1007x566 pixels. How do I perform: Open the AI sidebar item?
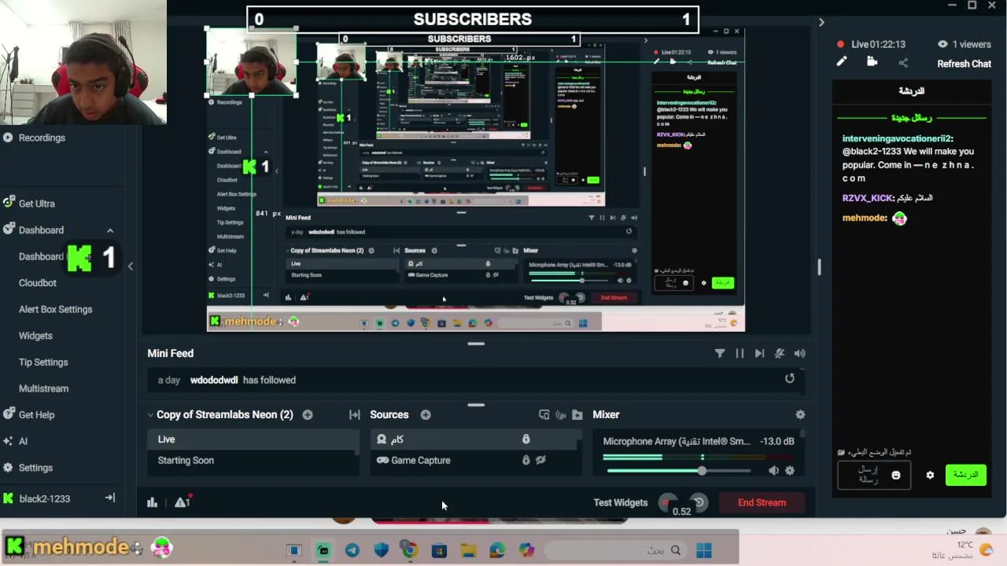click(x=23, y=441)
